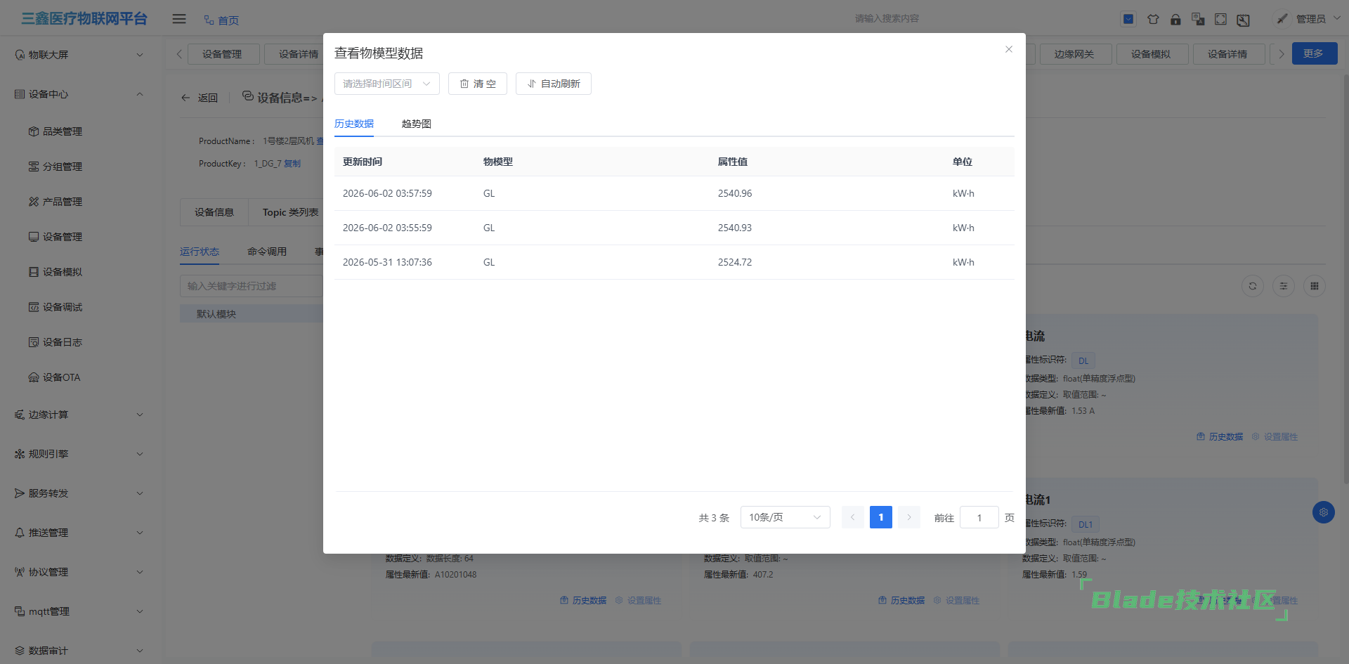Click the left tab-scroll arrow before 设备管理
Image resolution: width=1349 pixels, height=664 pixels.
tap(179, 54)
